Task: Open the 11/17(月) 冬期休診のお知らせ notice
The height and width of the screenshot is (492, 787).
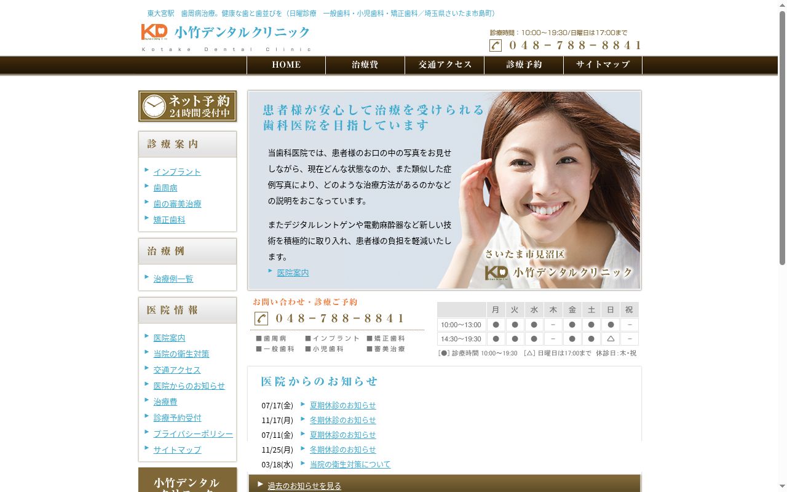Action: 342,420
